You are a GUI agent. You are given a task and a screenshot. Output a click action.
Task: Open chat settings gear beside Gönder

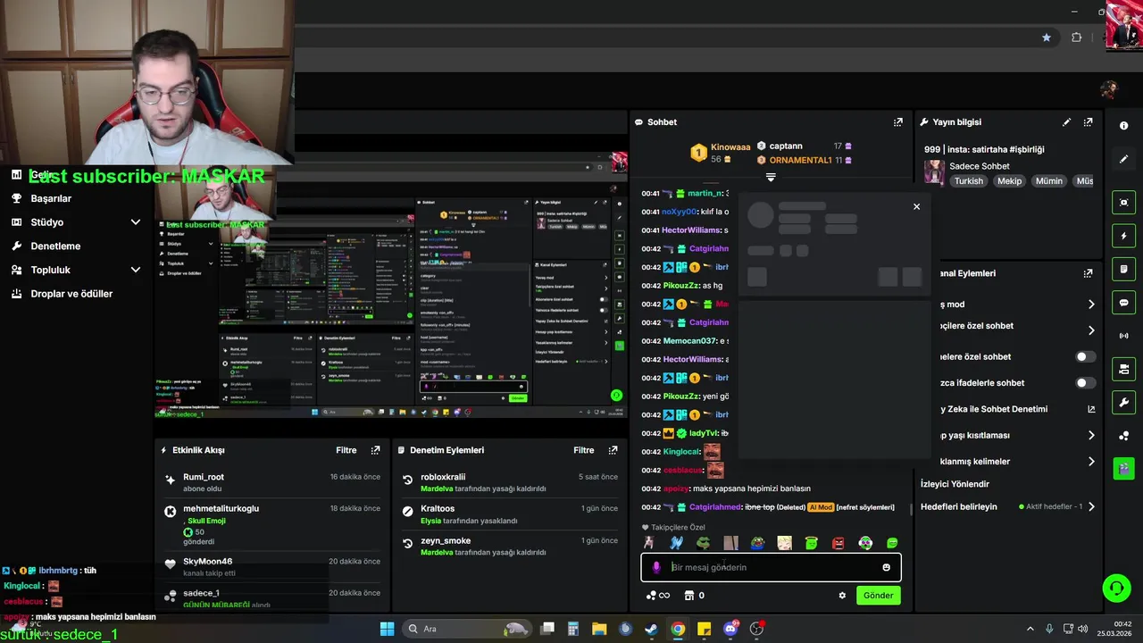841,595
